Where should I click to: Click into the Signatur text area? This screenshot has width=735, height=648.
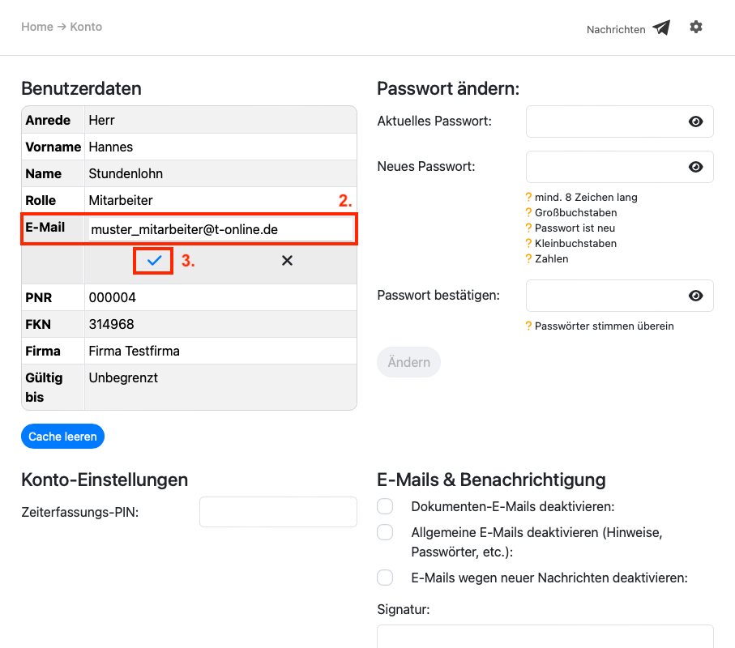click(x=545, y=636)
